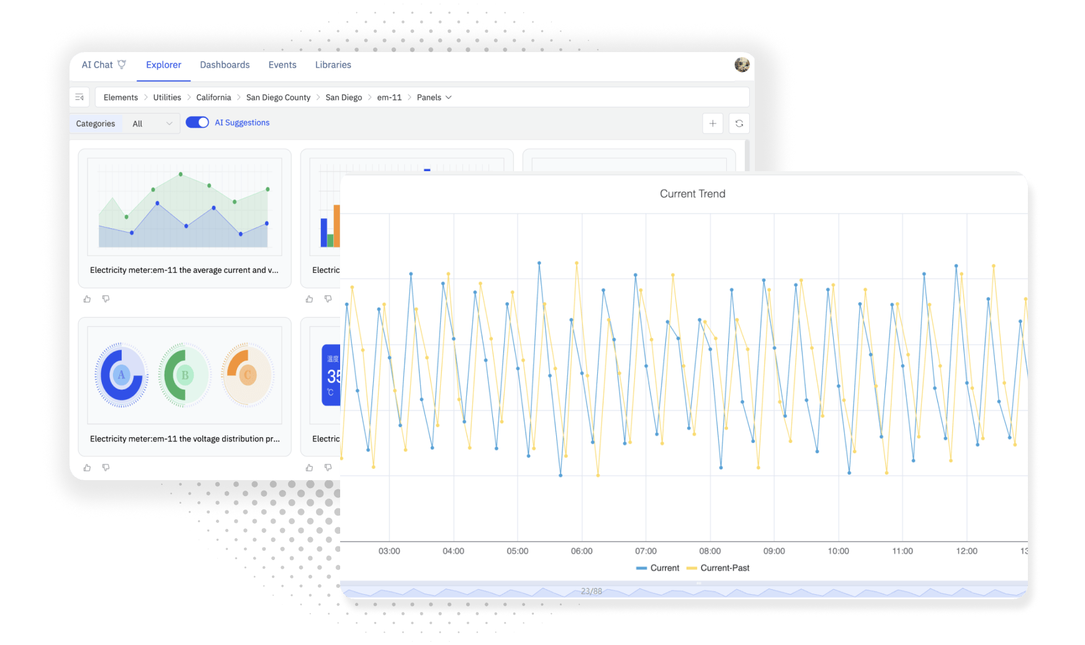Image resolution: width=1085 pixels, height=645 pixels.
Task: Open the AI Chat tab
Action: click(x=103, y=65)
